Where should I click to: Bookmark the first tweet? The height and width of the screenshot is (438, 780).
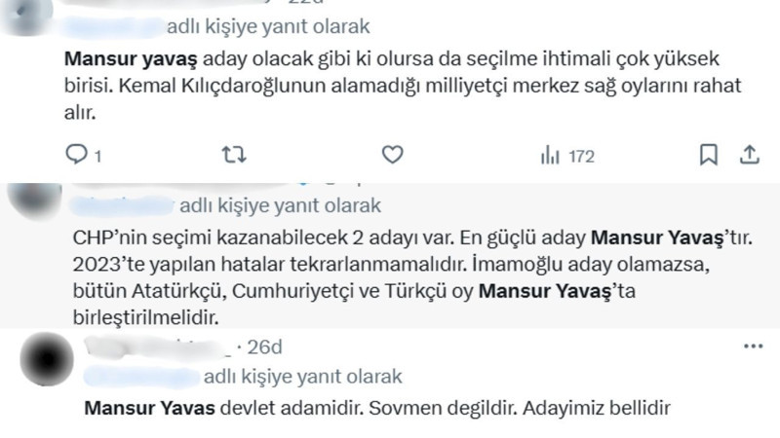click(x=709, y=154)
